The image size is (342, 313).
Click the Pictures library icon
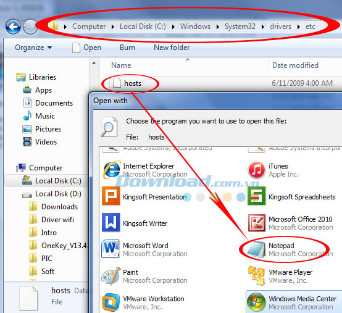pos(27,129)
